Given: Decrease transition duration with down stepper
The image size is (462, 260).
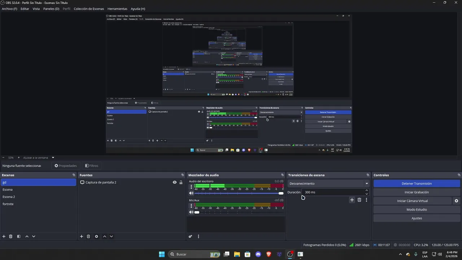Looking at the screenshot, I should [367, 194].
